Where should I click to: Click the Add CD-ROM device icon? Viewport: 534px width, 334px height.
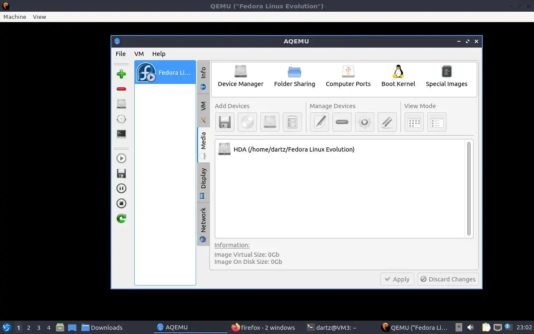[247, 122]
